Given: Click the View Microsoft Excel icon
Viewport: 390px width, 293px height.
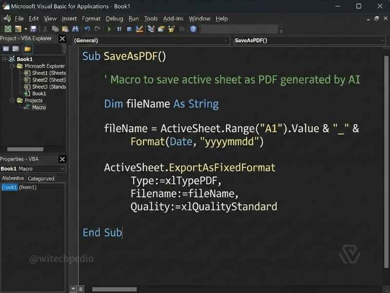Looking at the screenshot, I should (x=8, y=29).
